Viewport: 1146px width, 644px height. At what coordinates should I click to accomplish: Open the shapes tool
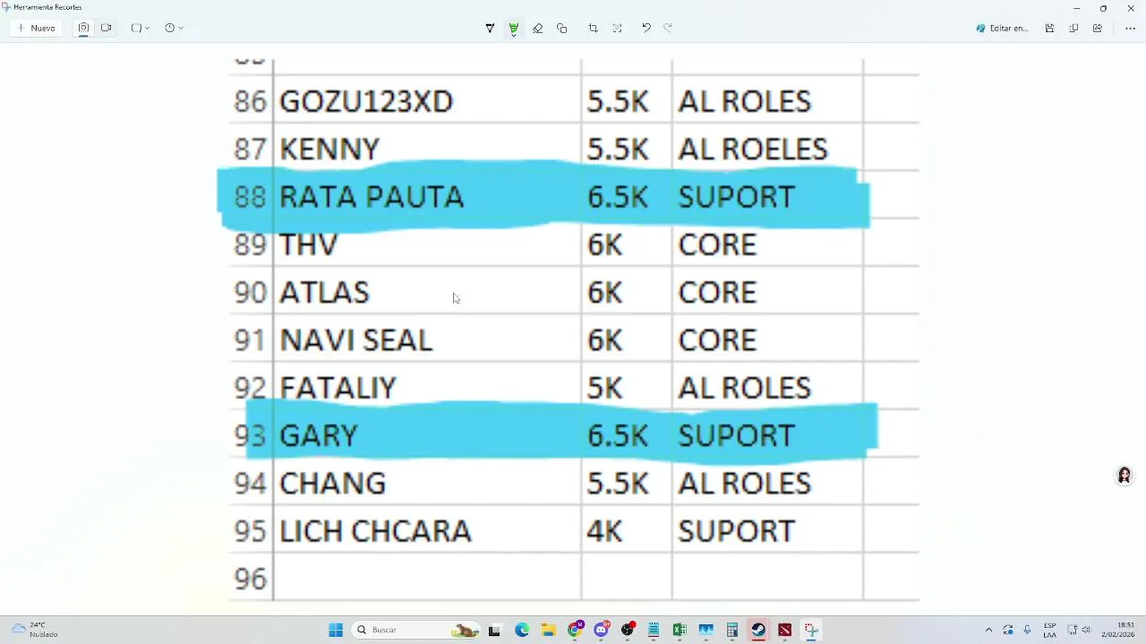pos(562,29)
